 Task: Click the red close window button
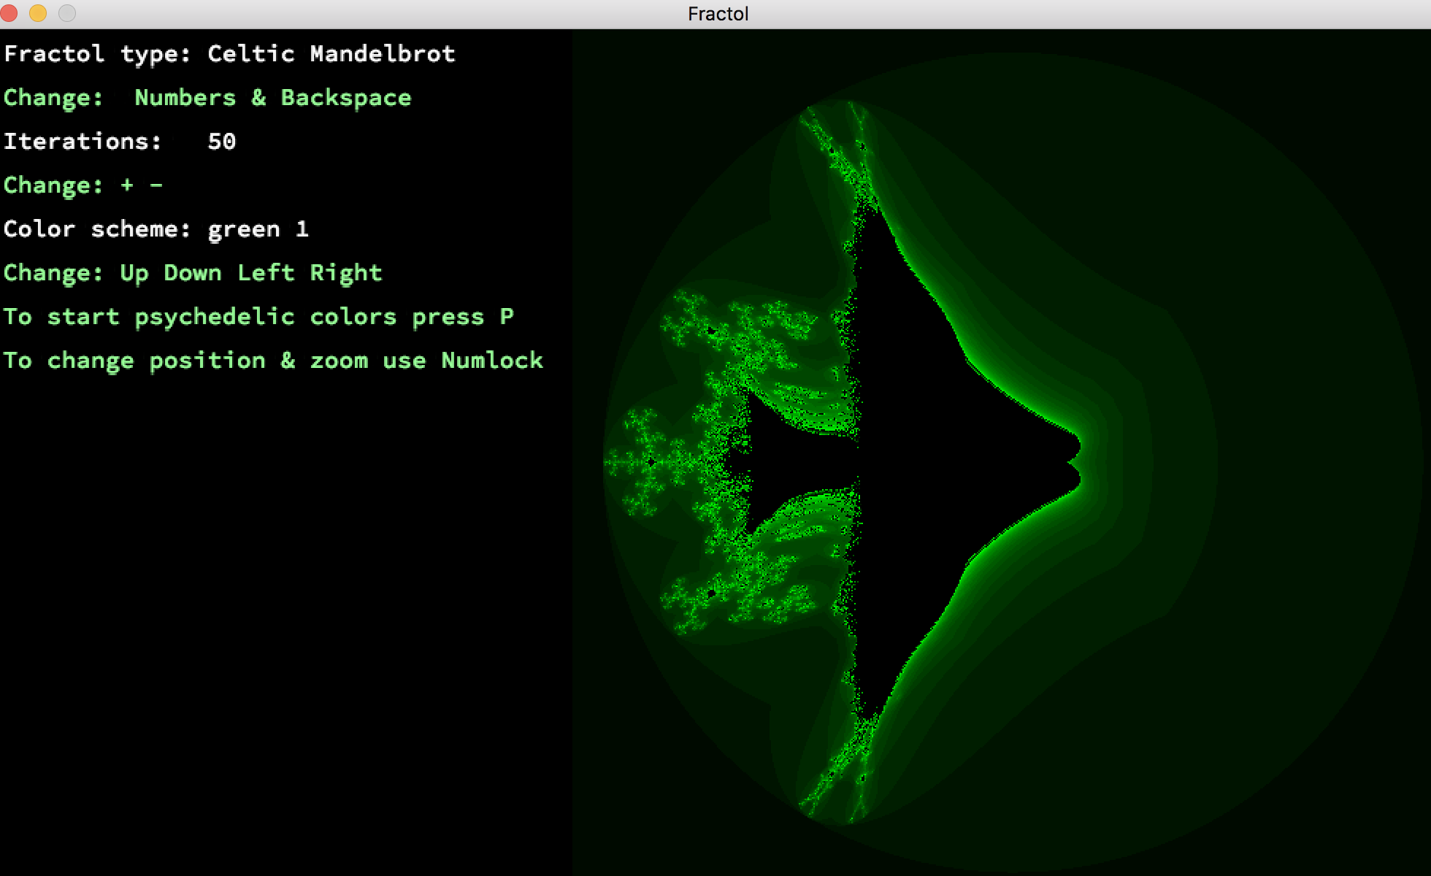click(9, 13)
